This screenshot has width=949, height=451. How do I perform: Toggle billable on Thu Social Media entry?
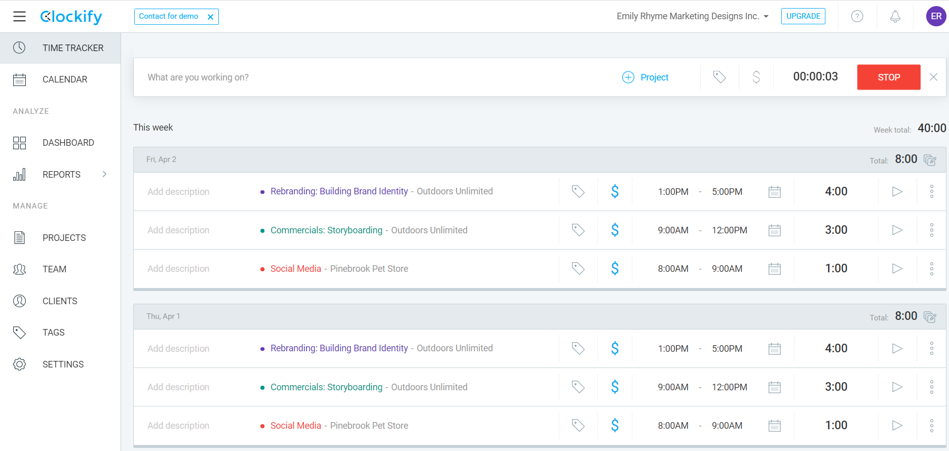pyautogui.click(x=615, y=426)
